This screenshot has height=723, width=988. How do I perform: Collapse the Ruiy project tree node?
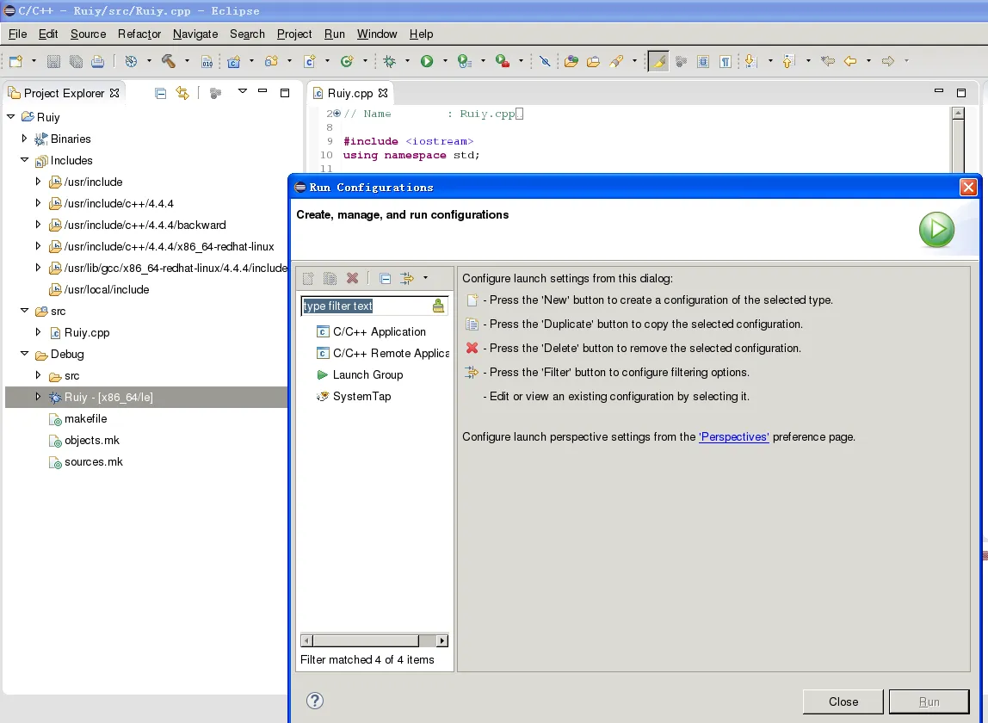coord(10,116)
